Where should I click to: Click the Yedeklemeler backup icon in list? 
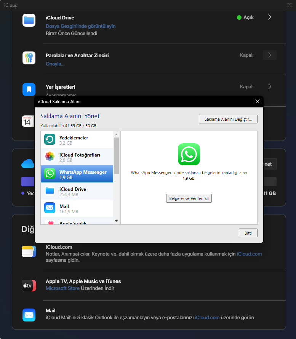pos(50,139)
